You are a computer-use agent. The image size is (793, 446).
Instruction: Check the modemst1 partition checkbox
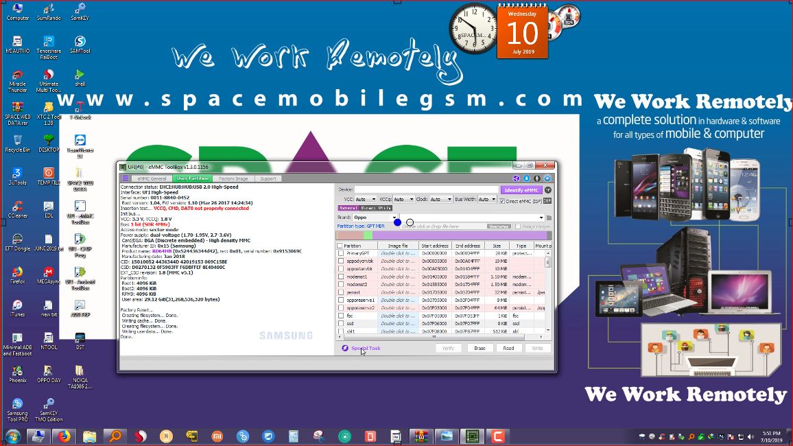coord(341,277)
